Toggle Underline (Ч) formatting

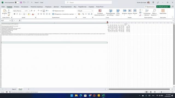coord(20,14)
